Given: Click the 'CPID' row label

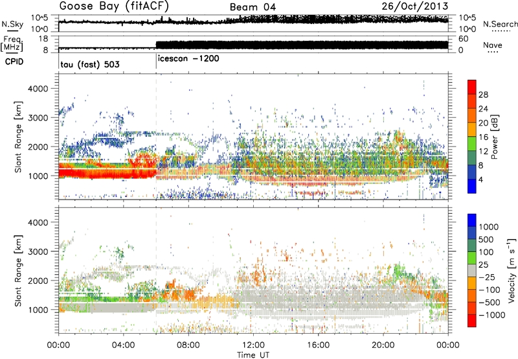Looking at the screenshot, I should click(x=14, y=62).
